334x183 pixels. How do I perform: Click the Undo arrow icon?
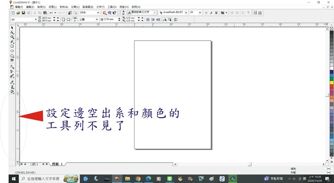click(51, 13)
